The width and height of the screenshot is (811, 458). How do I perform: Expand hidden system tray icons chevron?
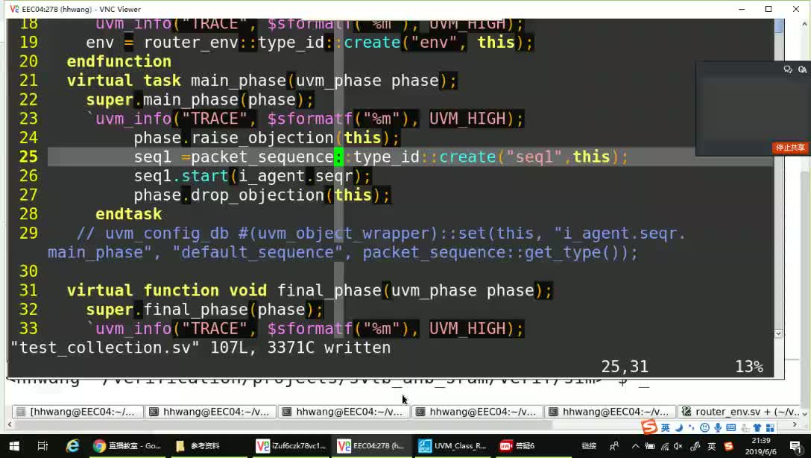click(x=636, y=445)
